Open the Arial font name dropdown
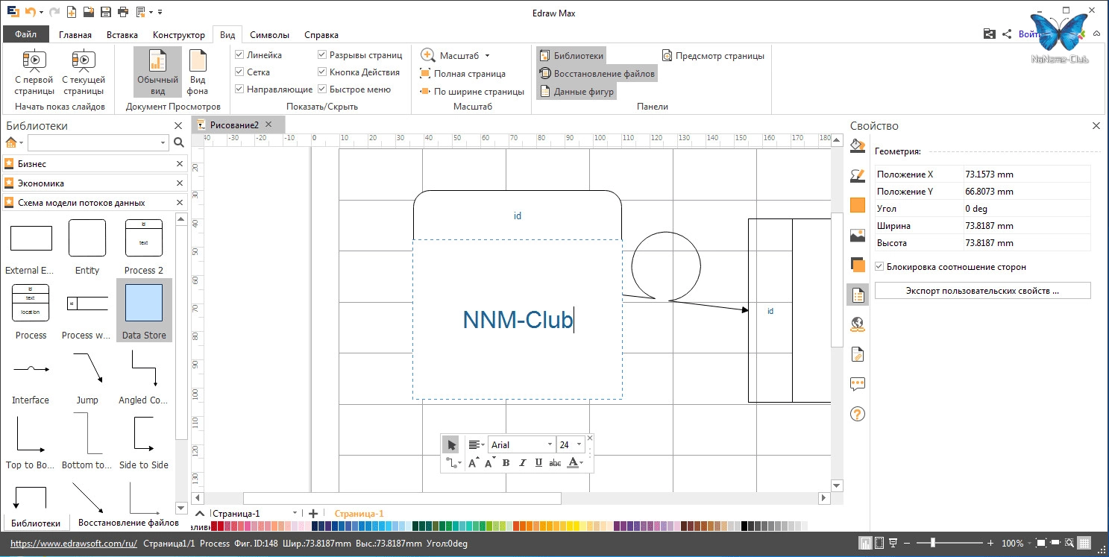 coord(550,445)
